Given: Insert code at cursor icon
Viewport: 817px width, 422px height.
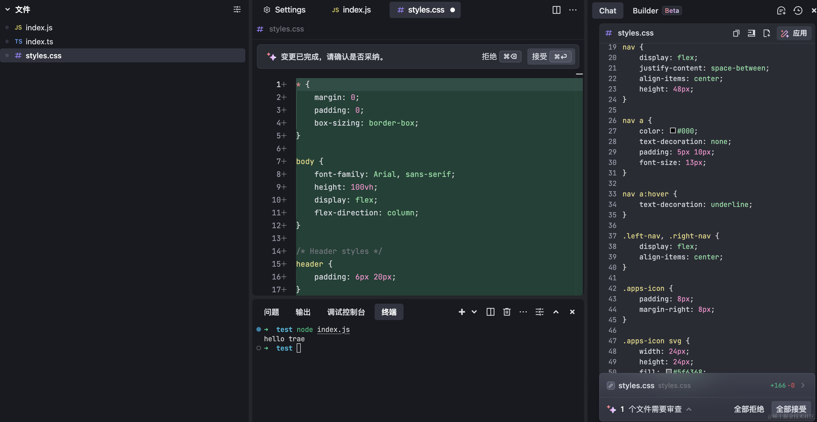Looking at the screenshot, I should [751, 33].
